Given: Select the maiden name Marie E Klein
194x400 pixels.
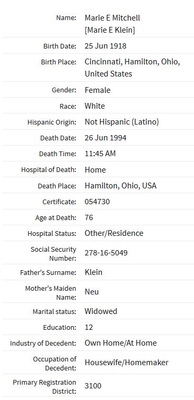Looking at the screenshot, I should [x=110, y=30].
